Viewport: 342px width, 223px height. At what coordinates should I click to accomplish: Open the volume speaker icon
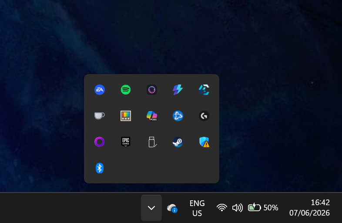point(237,208)
